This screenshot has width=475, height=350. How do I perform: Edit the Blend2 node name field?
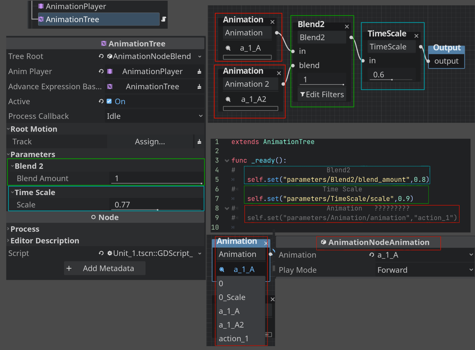coord(322,37)
